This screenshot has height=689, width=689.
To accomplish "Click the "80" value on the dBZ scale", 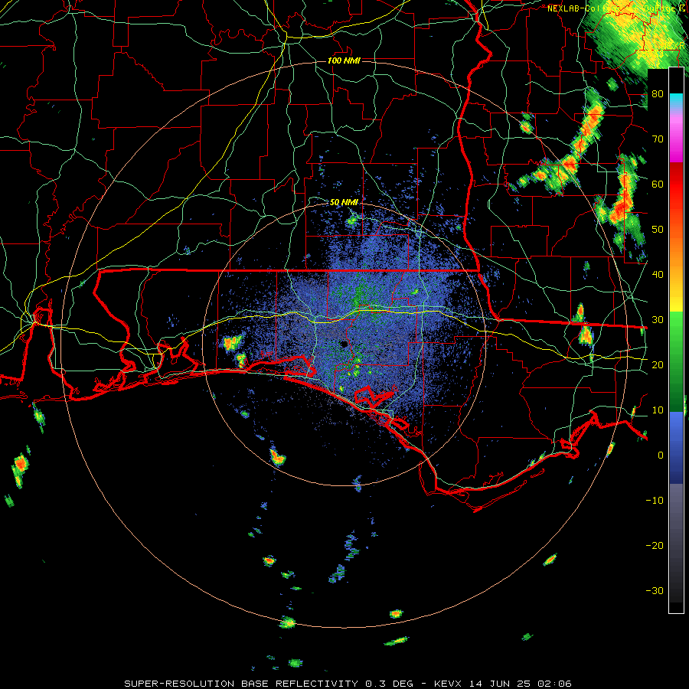I will pyautogui.click(x=658, y=94).
